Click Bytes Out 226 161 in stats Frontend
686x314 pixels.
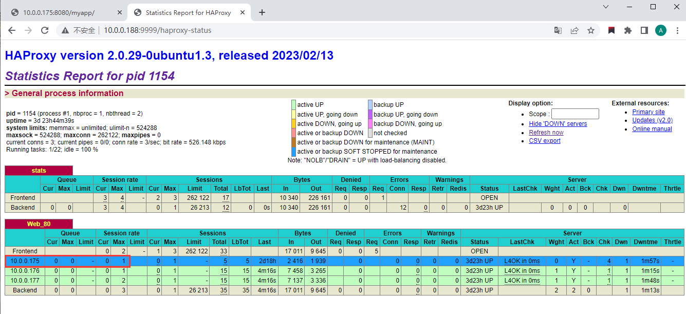pos(320,198)
